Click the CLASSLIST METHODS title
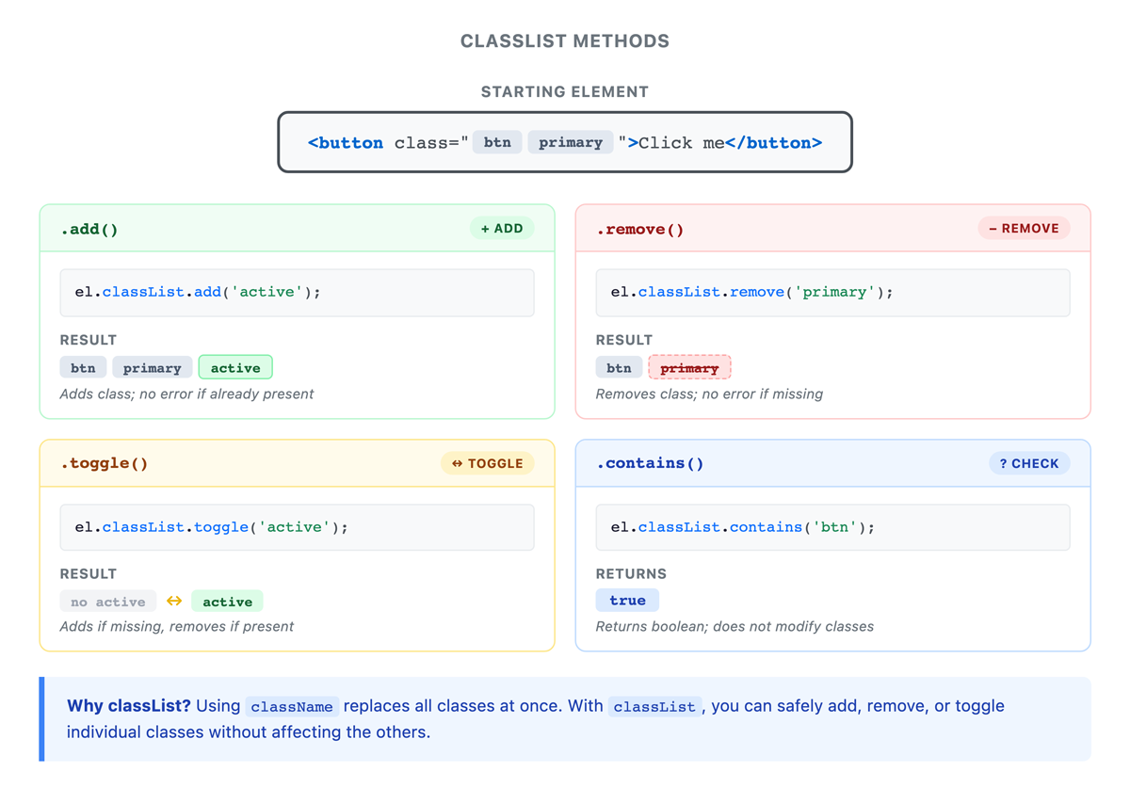 565,41
